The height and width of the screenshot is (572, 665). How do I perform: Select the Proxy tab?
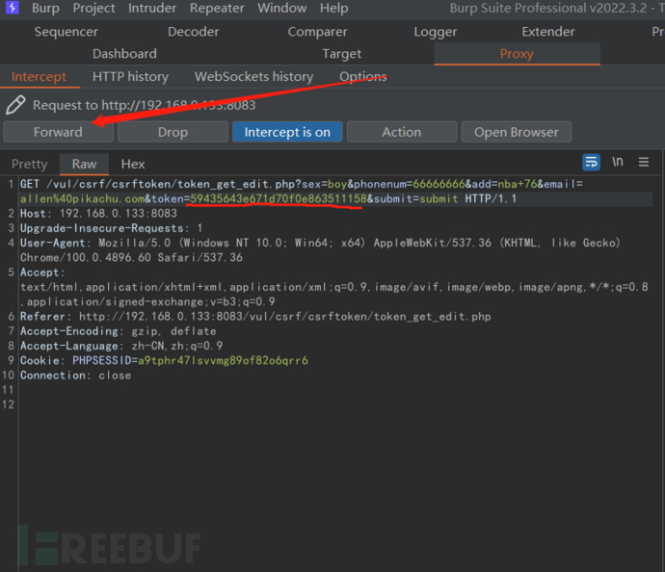click(517, 54)
